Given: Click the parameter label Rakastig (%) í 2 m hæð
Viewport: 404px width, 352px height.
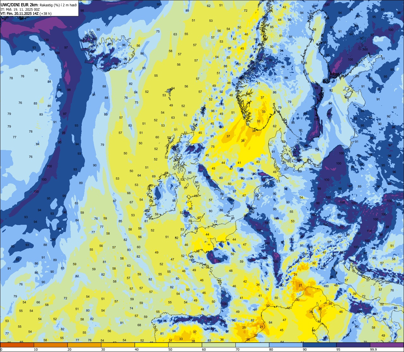Looking at the screenshot, I should pos(58,5).
